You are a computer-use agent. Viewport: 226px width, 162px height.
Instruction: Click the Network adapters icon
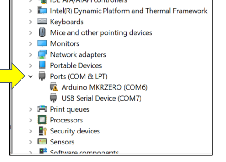pos(42,54)
